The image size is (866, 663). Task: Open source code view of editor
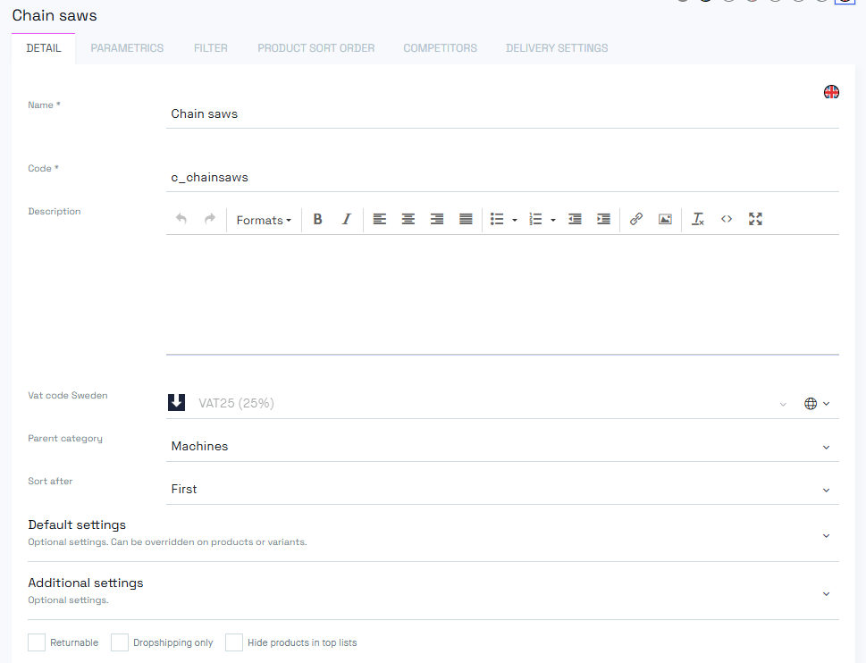[727, 220]
